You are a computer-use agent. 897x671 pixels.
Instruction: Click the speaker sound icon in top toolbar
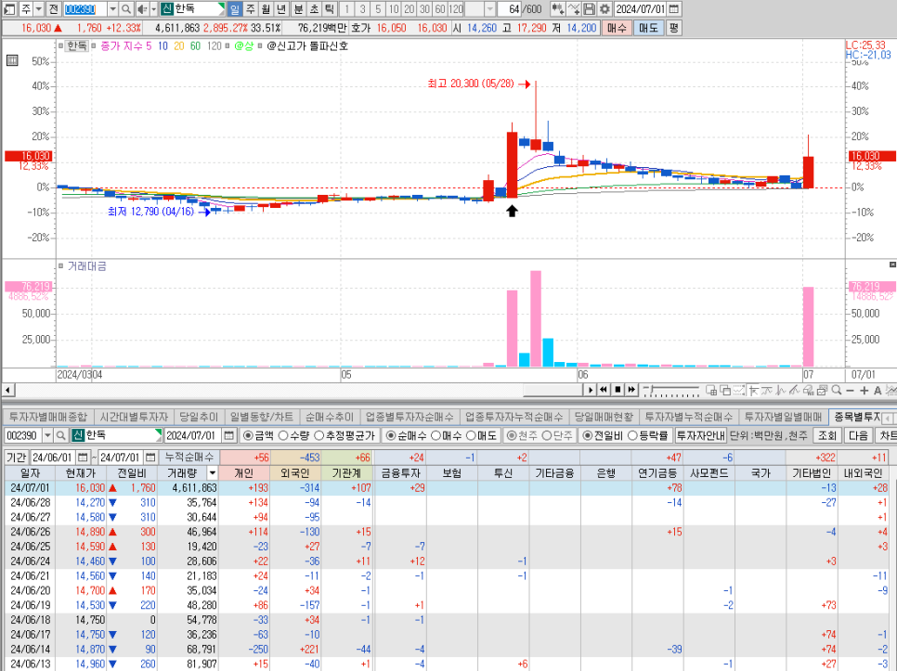142,9
